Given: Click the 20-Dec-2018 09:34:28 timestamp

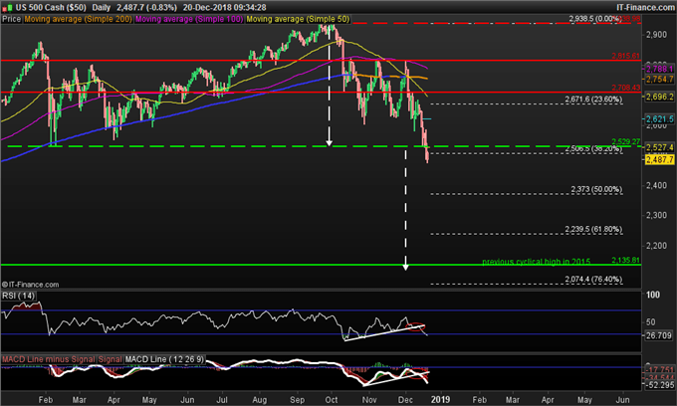Looking at the screenshot, I should click(225, 7).
